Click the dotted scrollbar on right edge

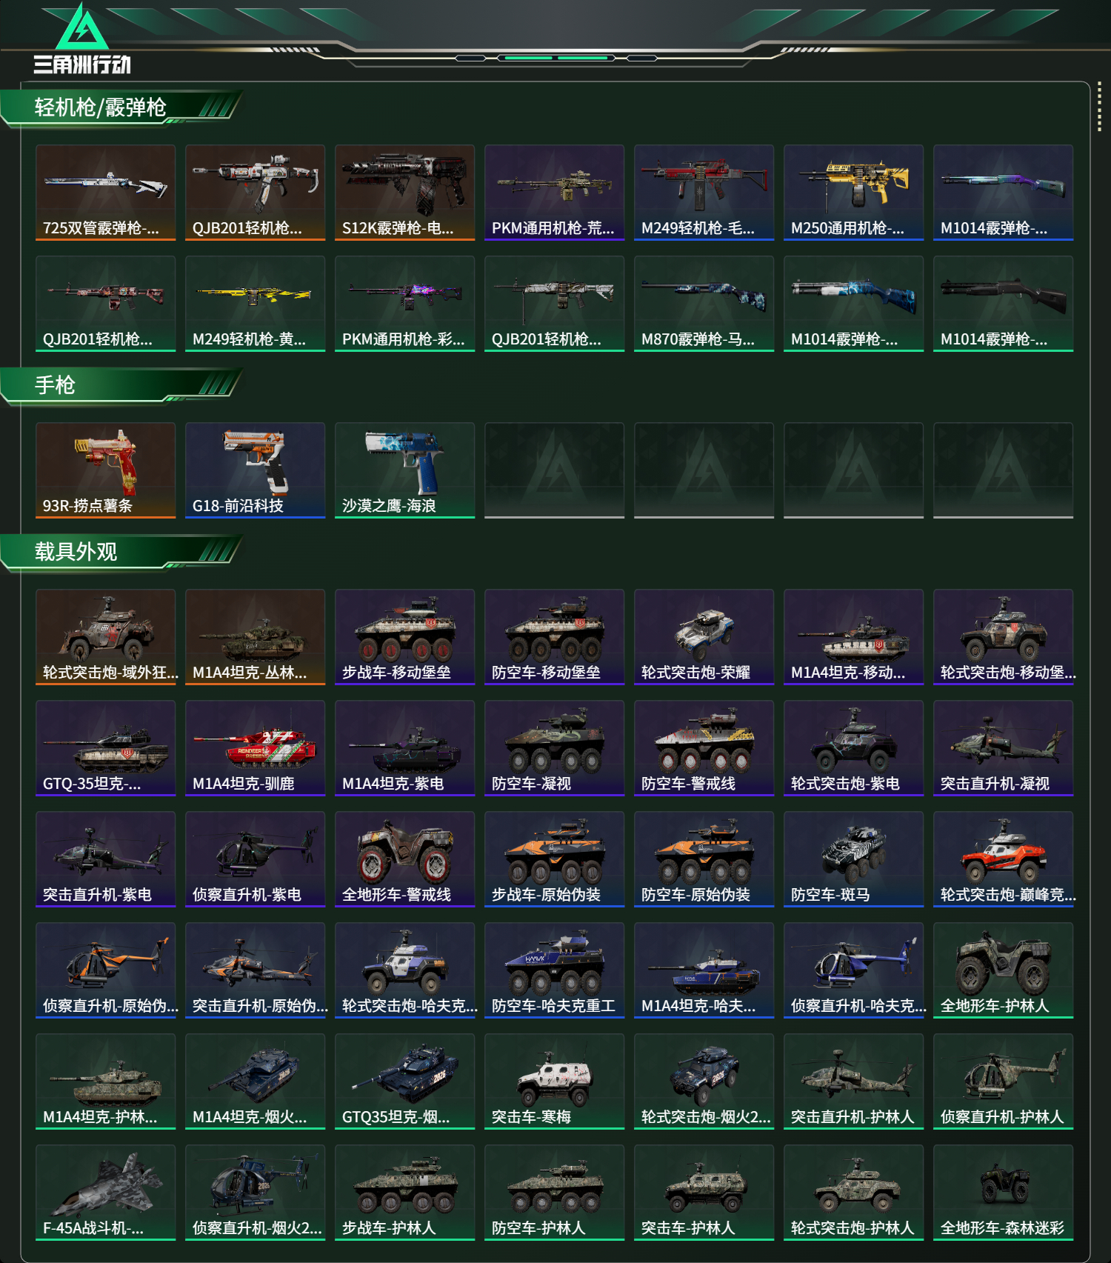click(x=1099, y=109)
